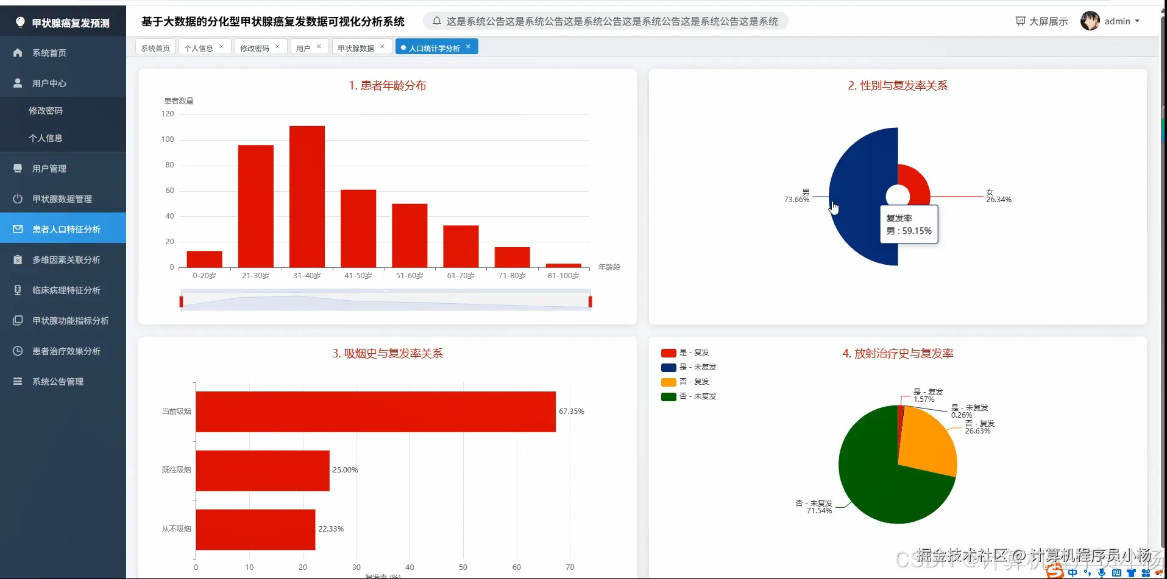Screen dimensions: 1167x579
Task: Click the Sogou input method S icon
Action: point(1055,572)
